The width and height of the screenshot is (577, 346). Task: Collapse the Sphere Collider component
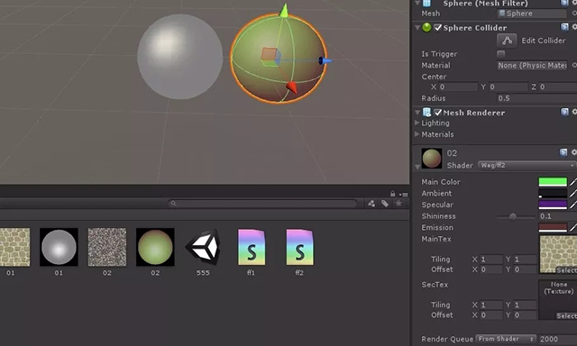coord(417,27)
